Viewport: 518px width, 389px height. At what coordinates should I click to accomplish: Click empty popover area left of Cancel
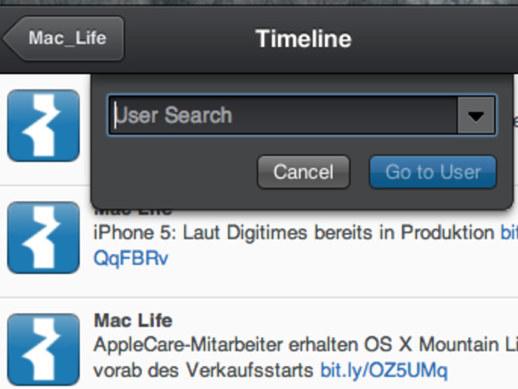point(175,172)
